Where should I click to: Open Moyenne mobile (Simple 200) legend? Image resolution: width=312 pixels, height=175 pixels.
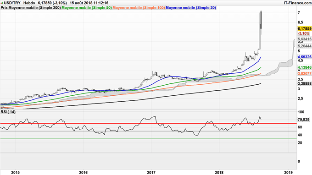pos(31,8)
